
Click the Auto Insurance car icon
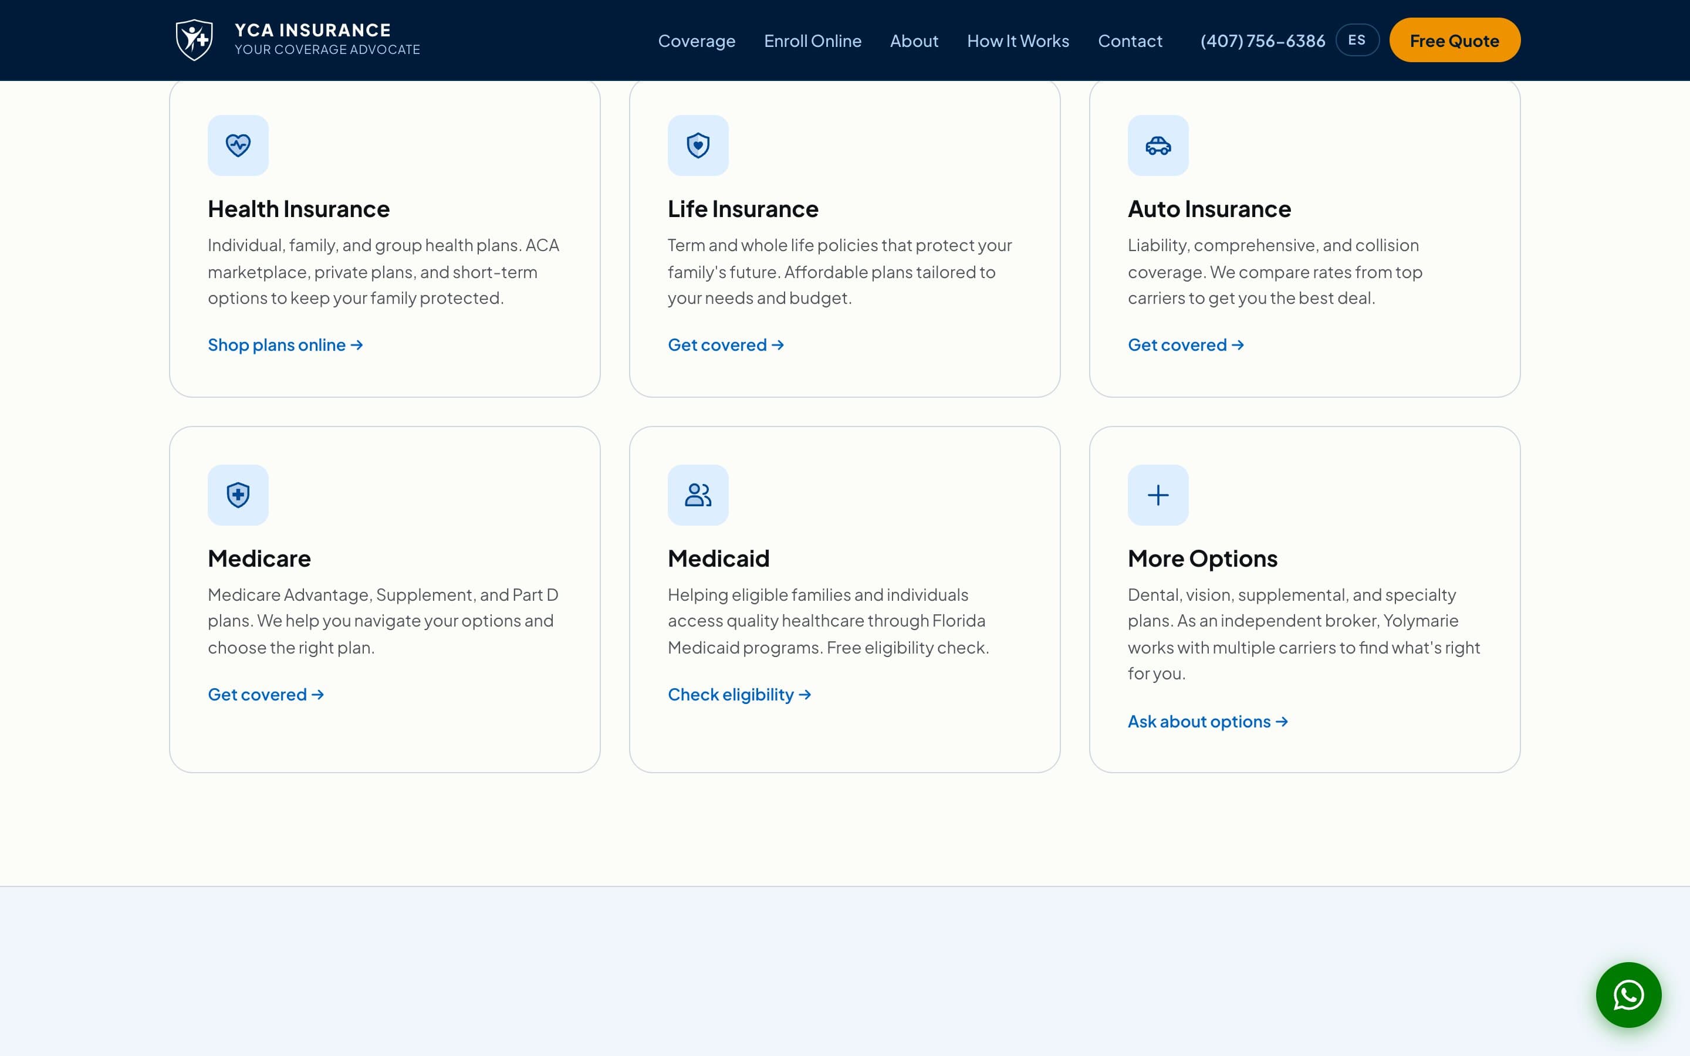click(1158, 145)
